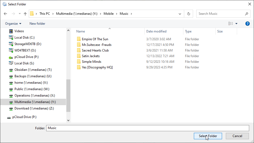Go up one folder level
This screenshot has width=254, height=143.
25,14
